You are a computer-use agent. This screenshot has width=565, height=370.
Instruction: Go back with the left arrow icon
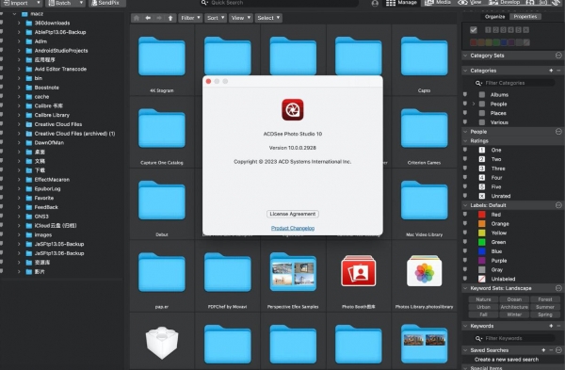[x=148, y=18]
